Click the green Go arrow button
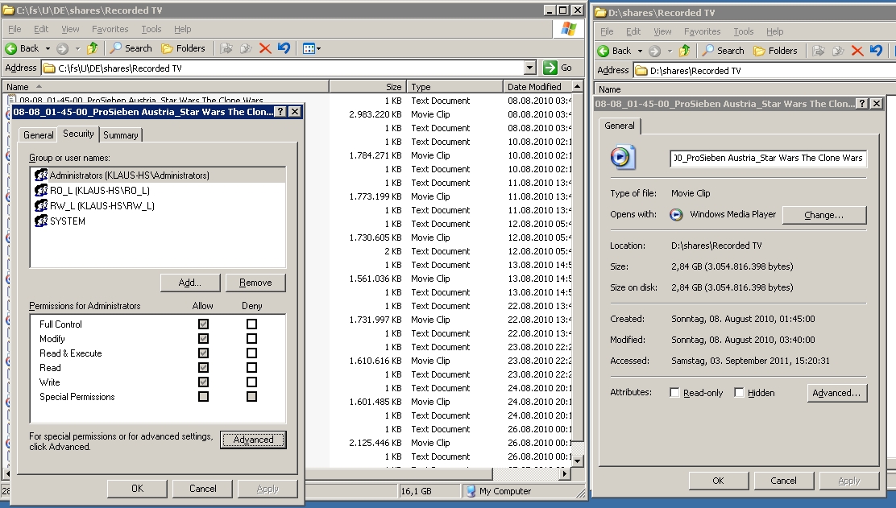The height and width of the screenshot is (508, 896). (x=550, y=68)
